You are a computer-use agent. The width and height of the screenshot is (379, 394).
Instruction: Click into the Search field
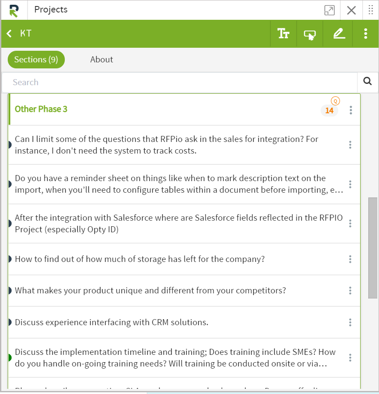179,83
